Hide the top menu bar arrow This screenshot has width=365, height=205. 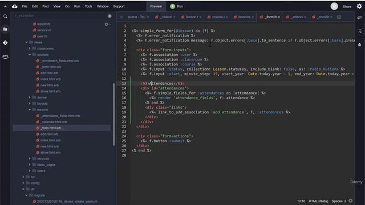(5, 6)
